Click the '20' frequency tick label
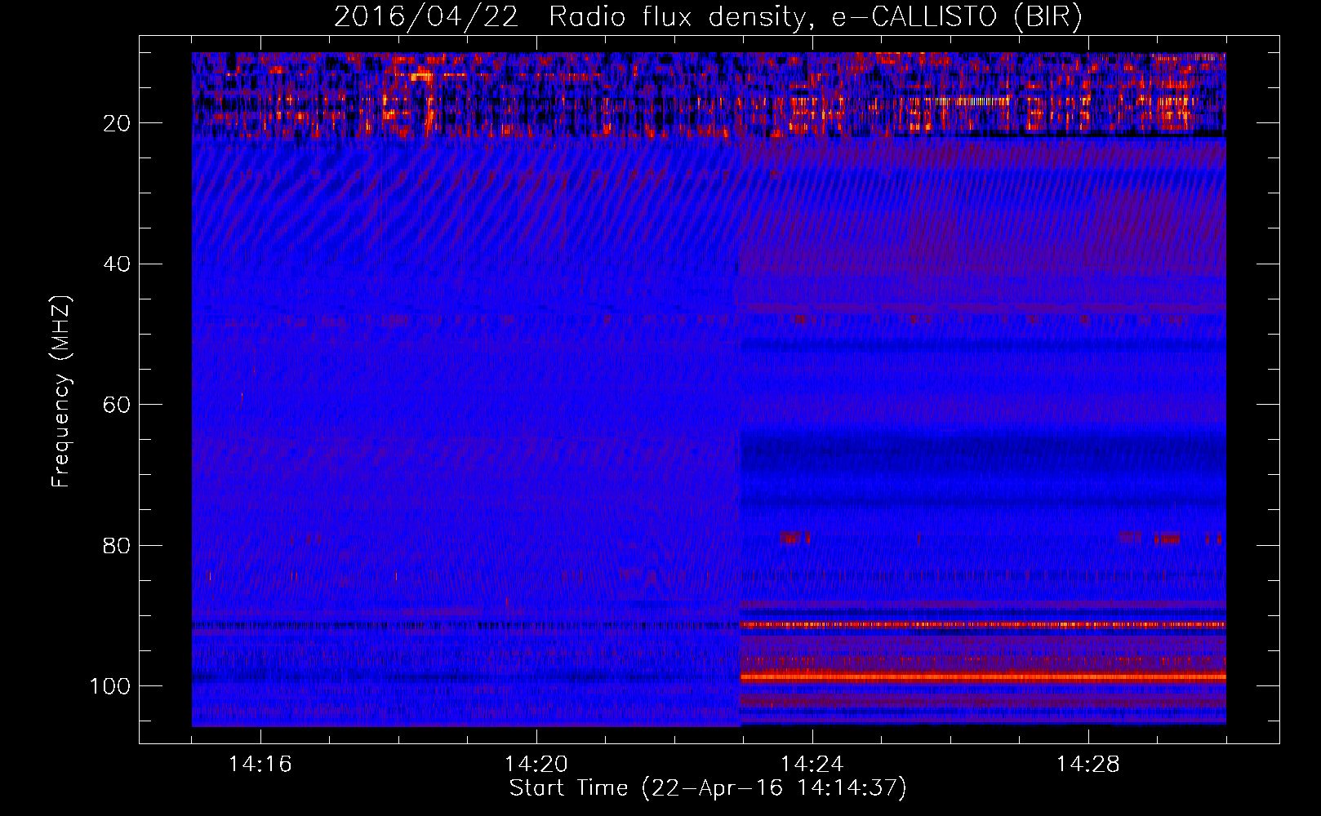1321x816 pixels. (x=117, y=123)
